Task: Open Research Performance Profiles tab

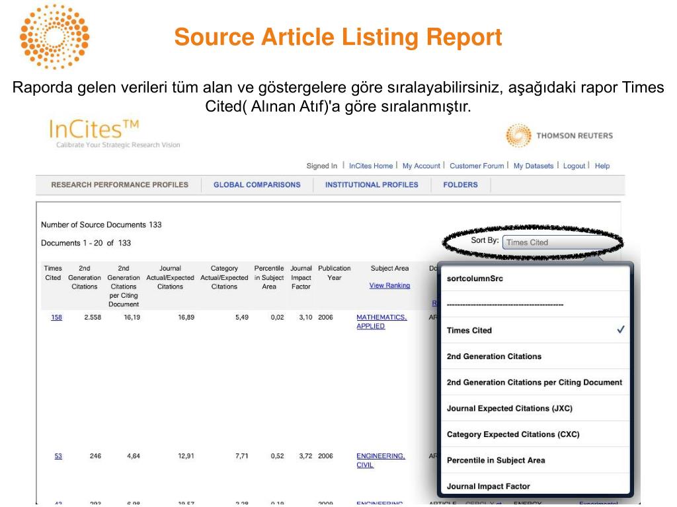Action: click(120, 185)
